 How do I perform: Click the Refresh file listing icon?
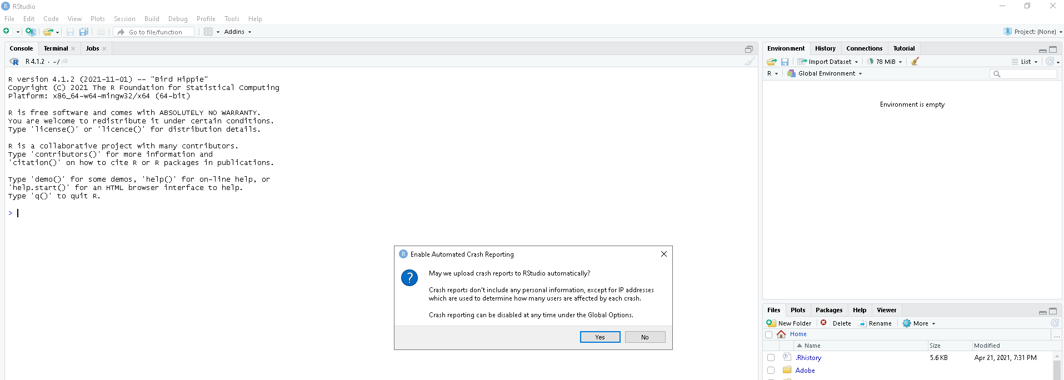(x=1055, y=323)
